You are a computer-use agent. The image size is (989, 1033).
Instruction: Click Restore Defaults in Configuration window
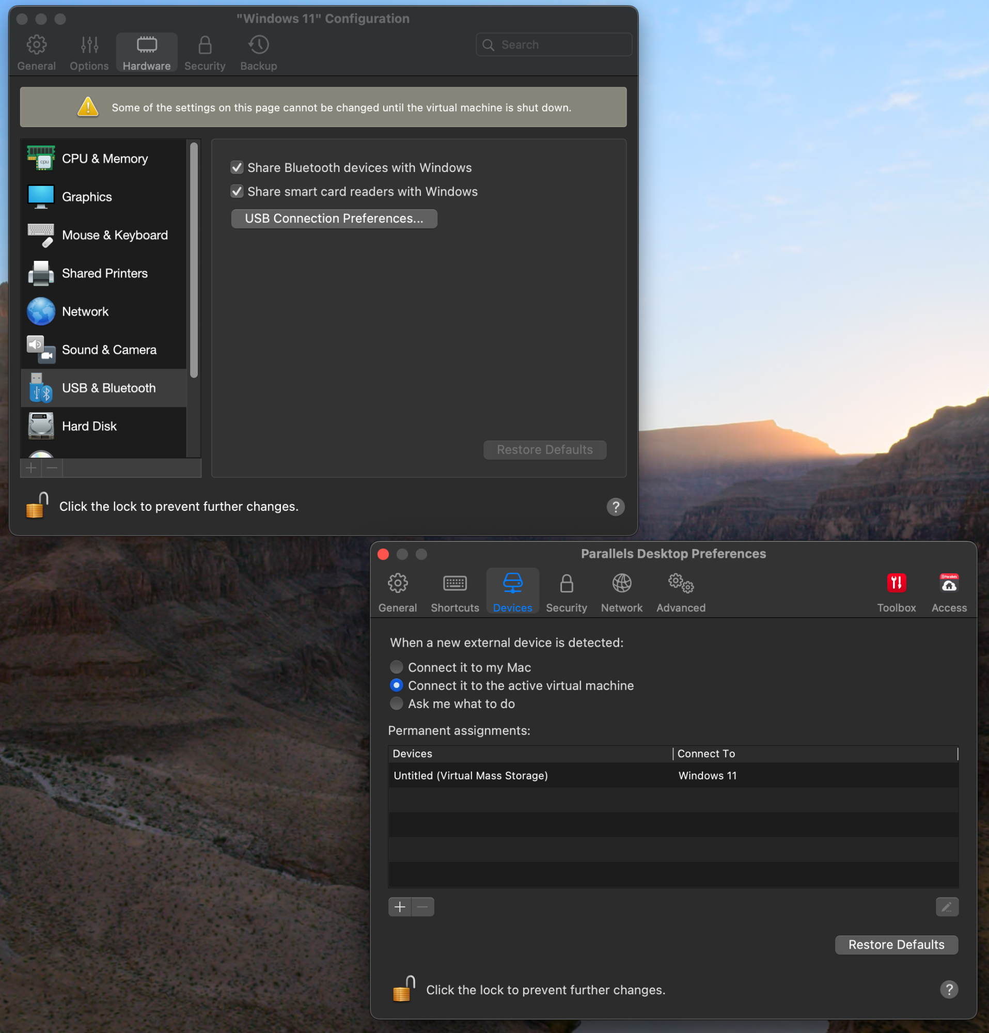[545, 449]
